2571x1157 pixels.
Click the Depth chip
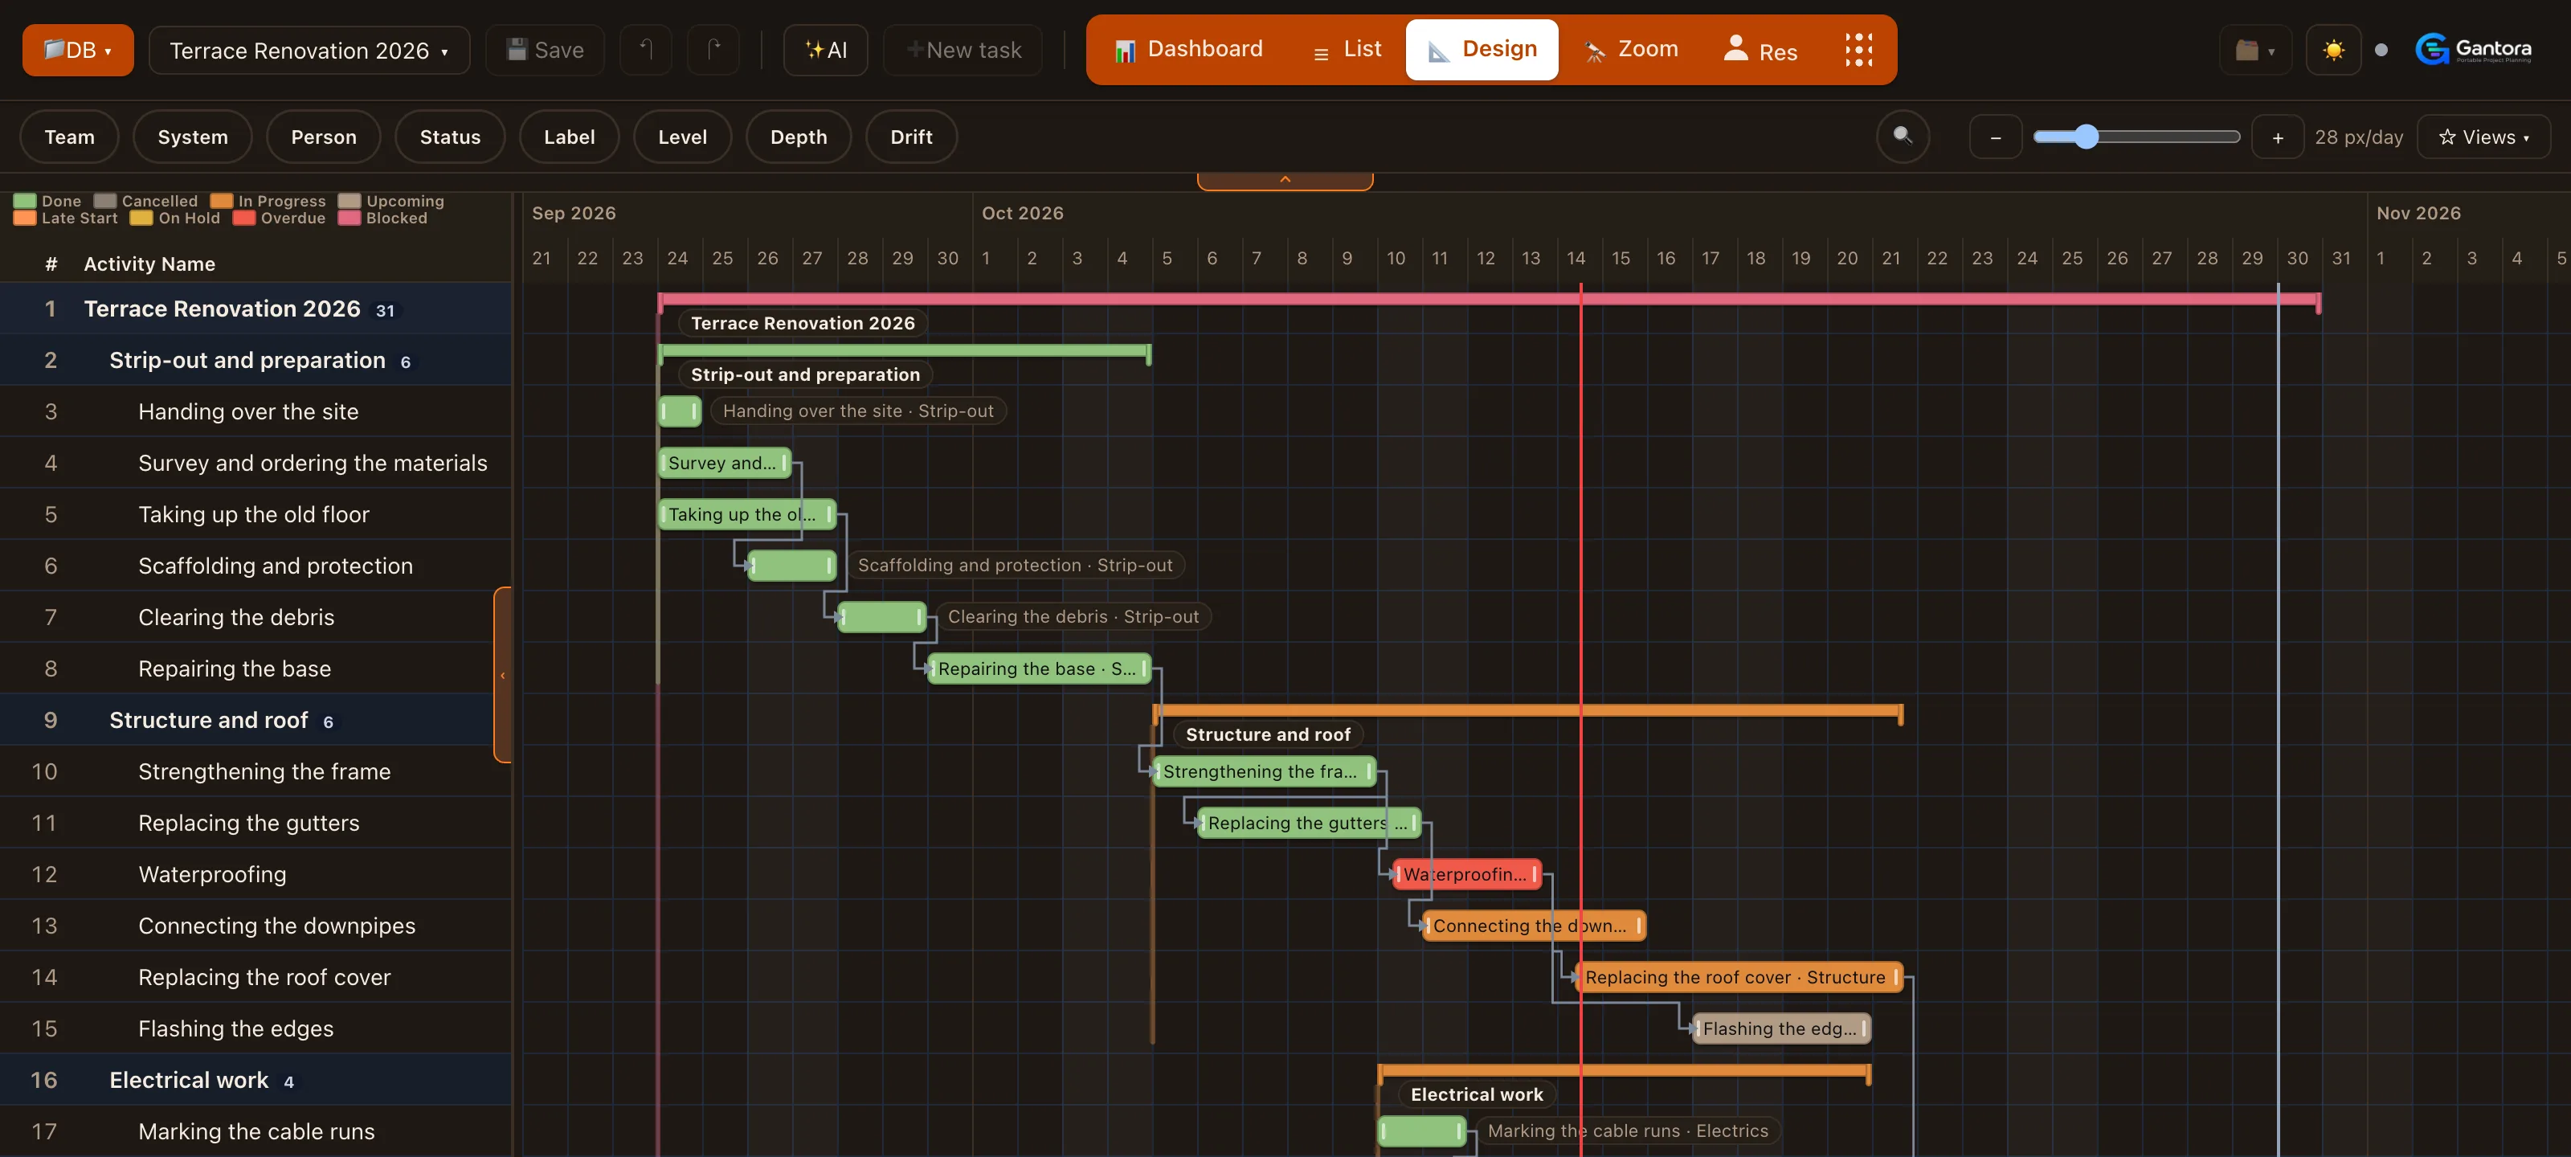point(799,137)
